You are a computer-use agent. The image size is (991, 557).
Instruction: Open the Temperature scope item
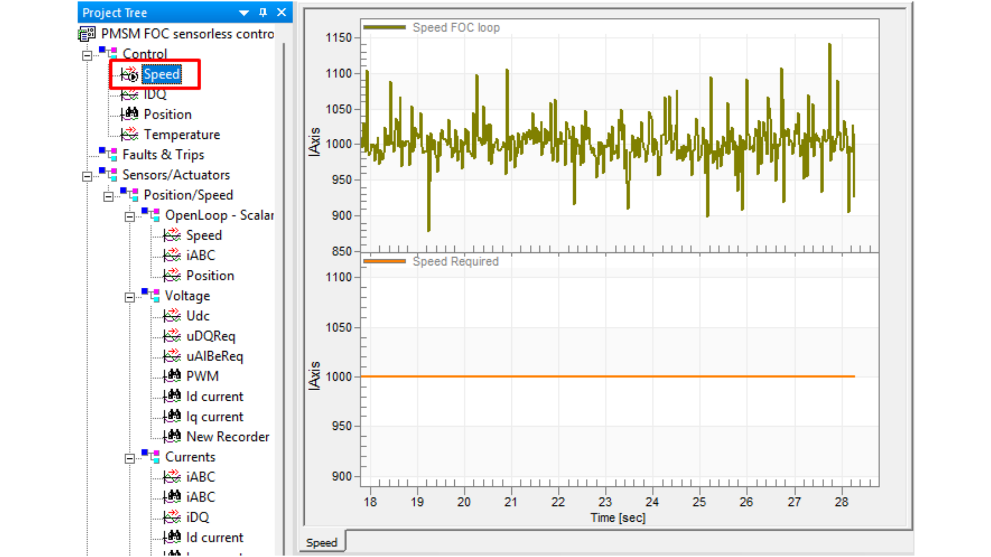[182, 134]
